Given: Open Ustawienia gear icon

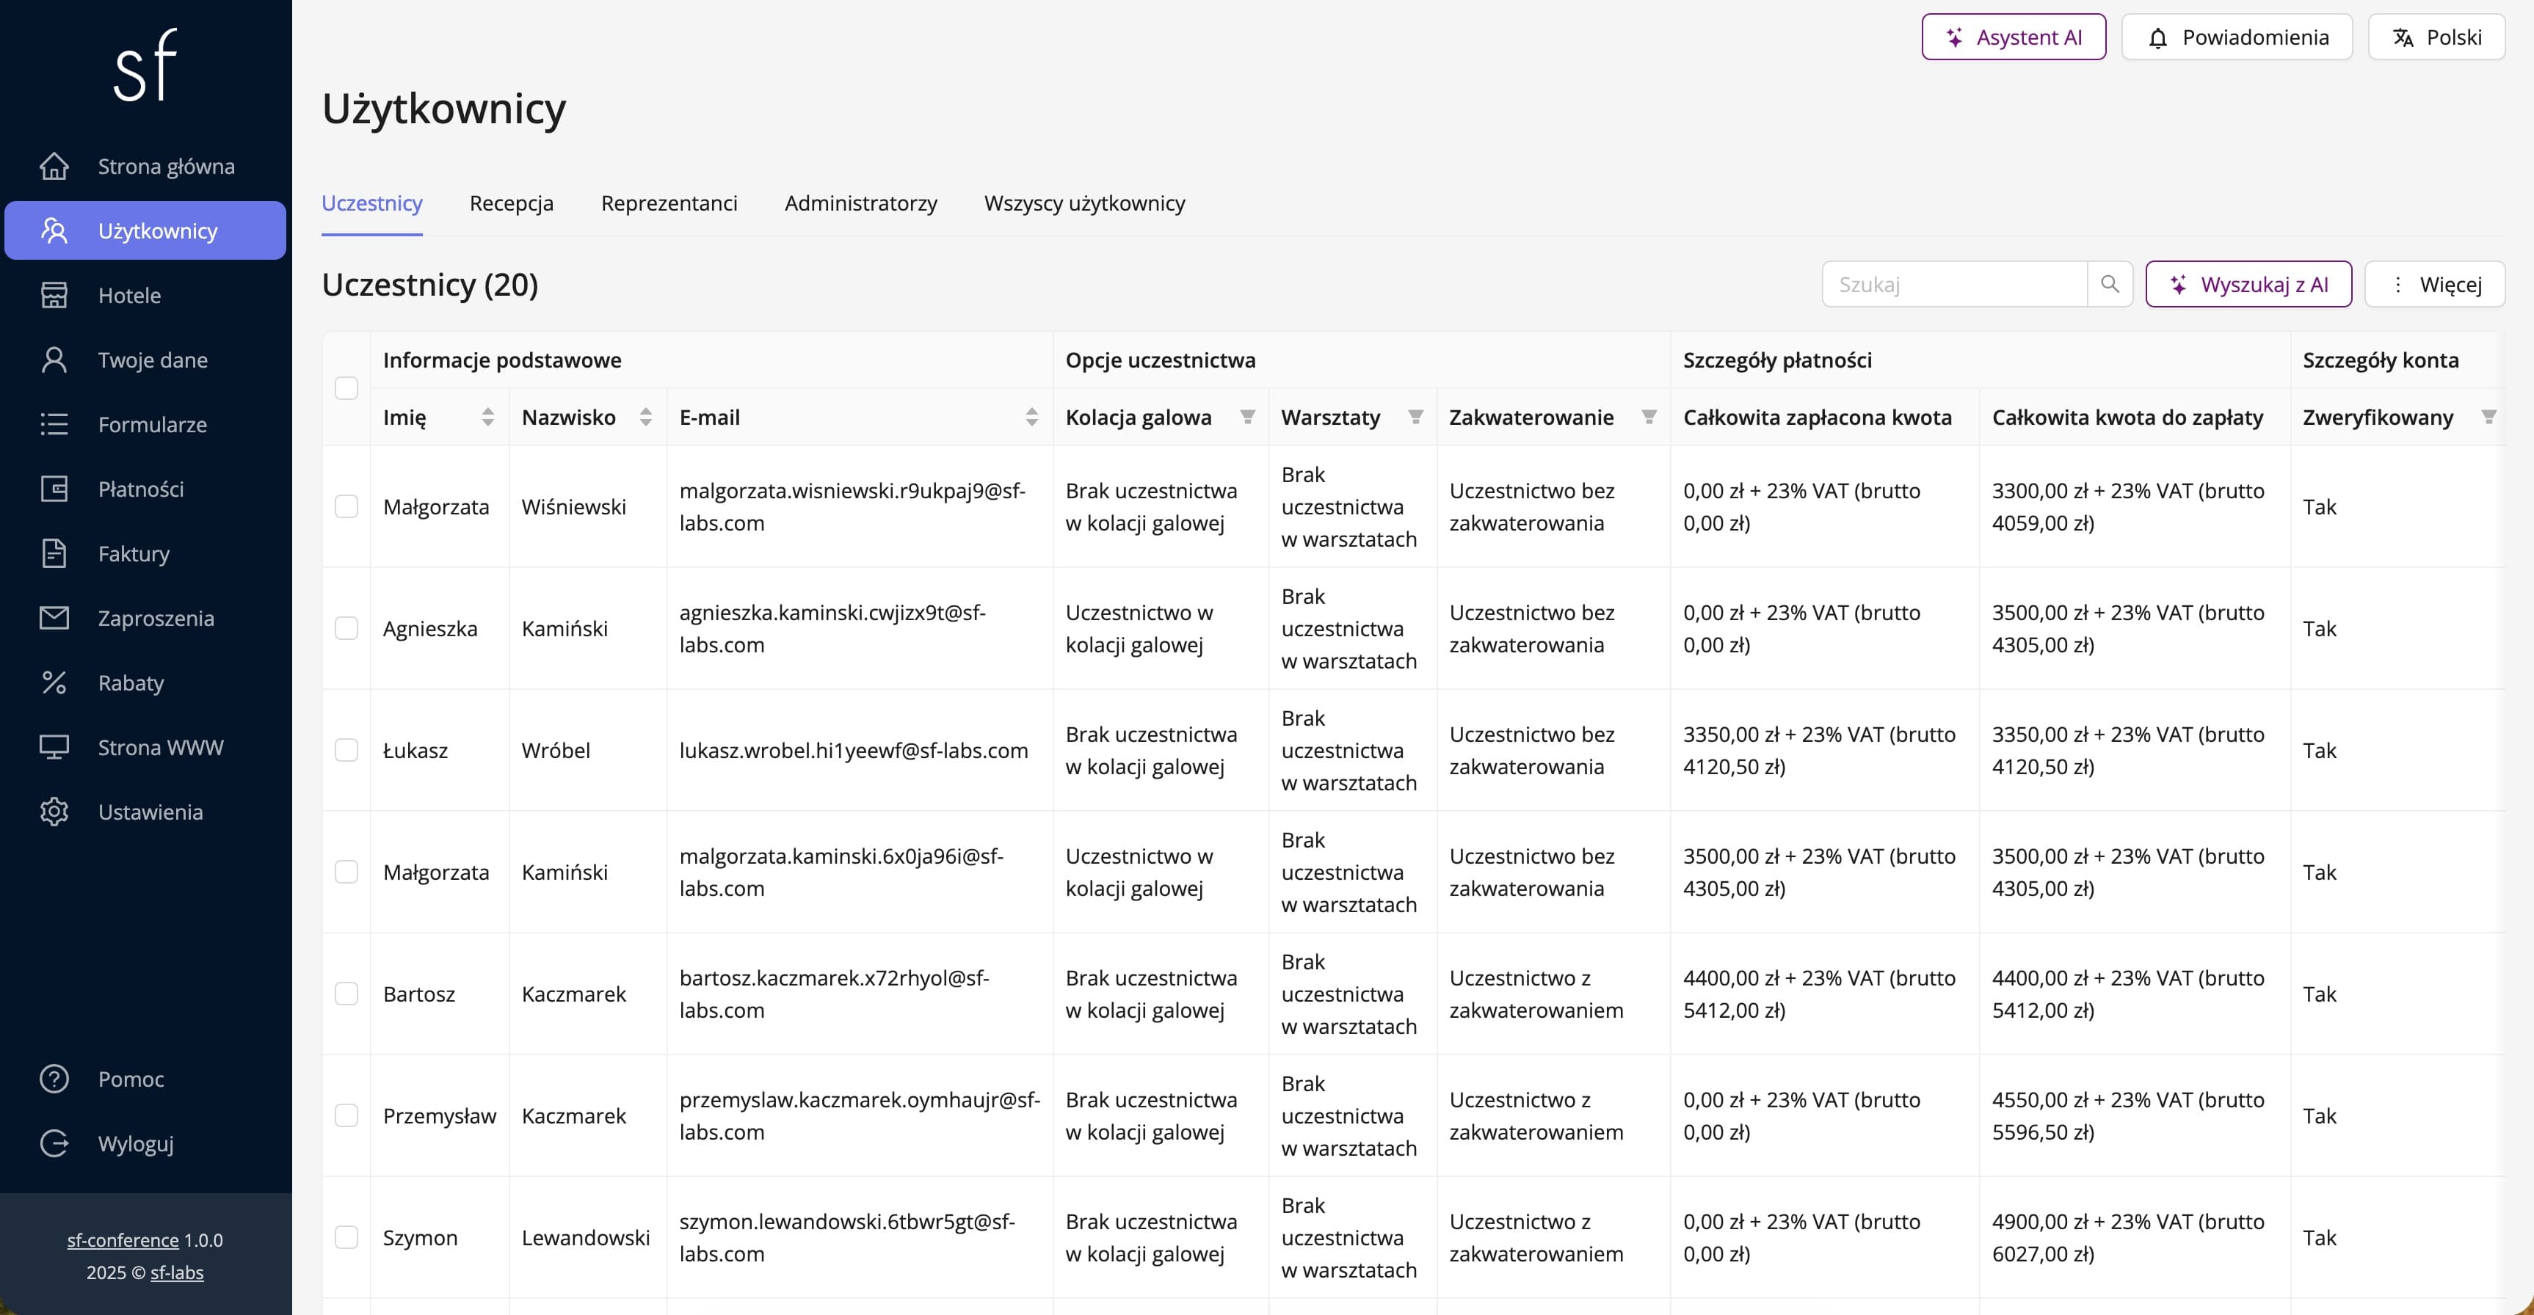Looking at the screenshot, I should tap(54, 812).
